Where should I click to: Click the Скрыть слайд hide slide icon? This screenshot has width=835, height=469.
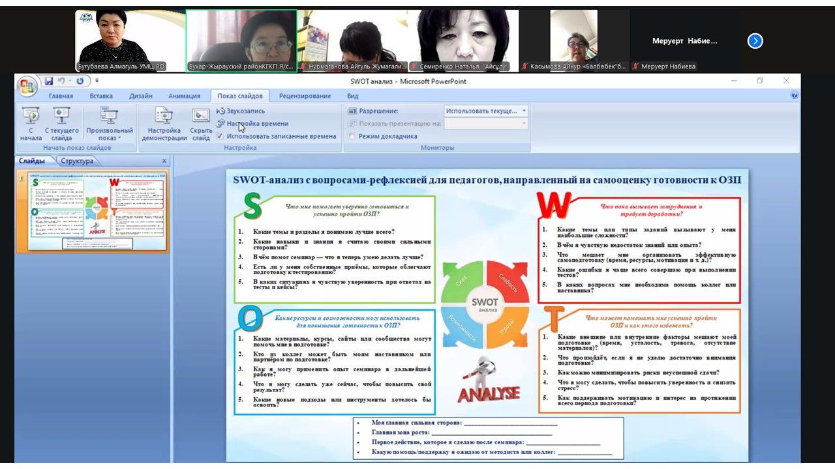point(201,124)
